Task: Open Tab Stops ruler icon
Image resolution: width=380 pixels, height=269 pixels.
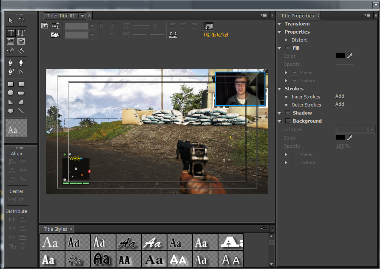Action: [173, 35]
